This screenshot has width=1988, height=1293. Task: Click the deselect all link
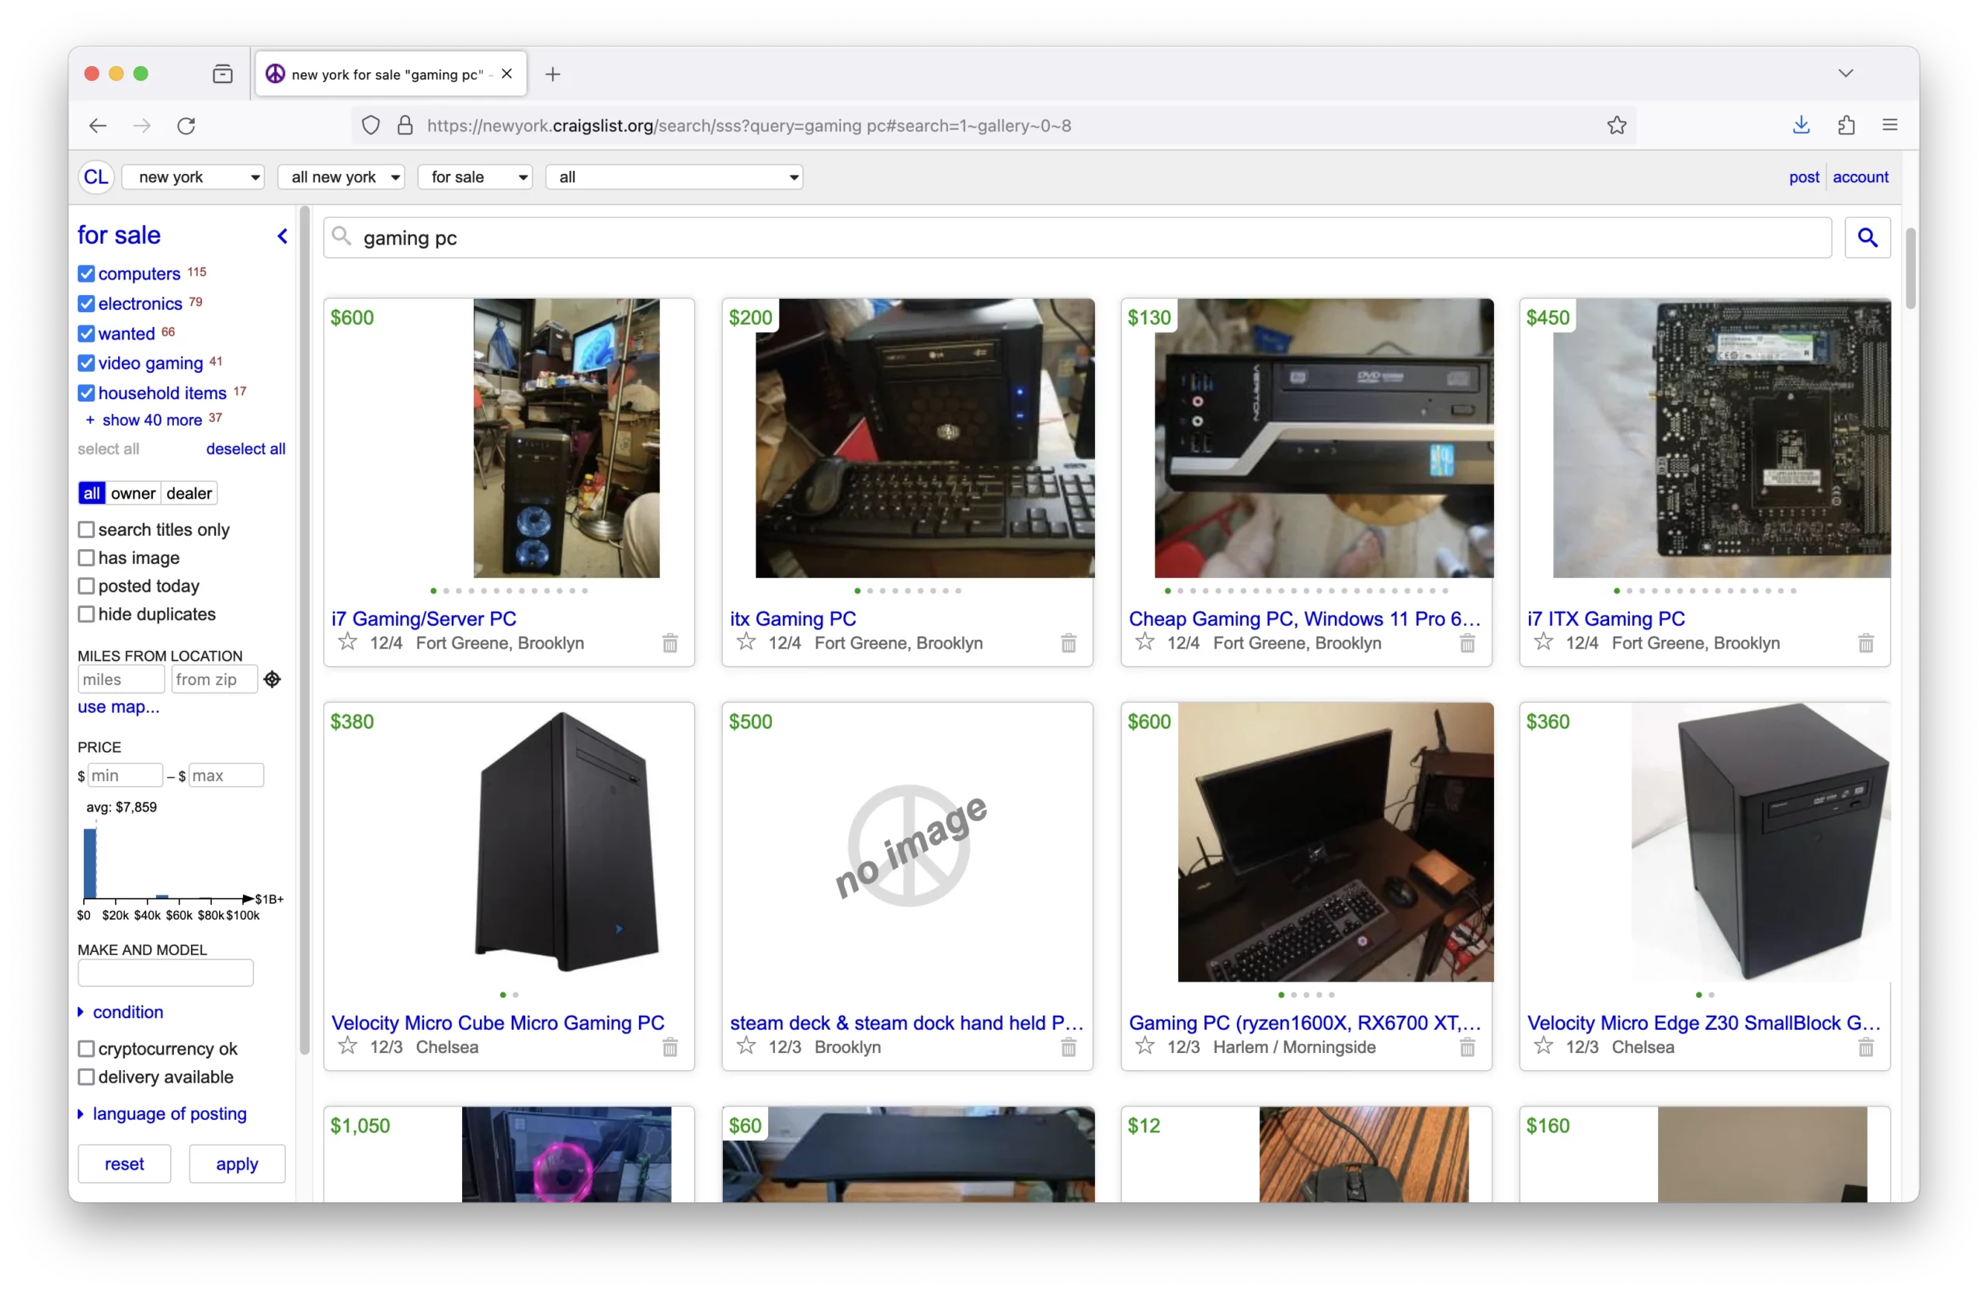coord(245,449)
